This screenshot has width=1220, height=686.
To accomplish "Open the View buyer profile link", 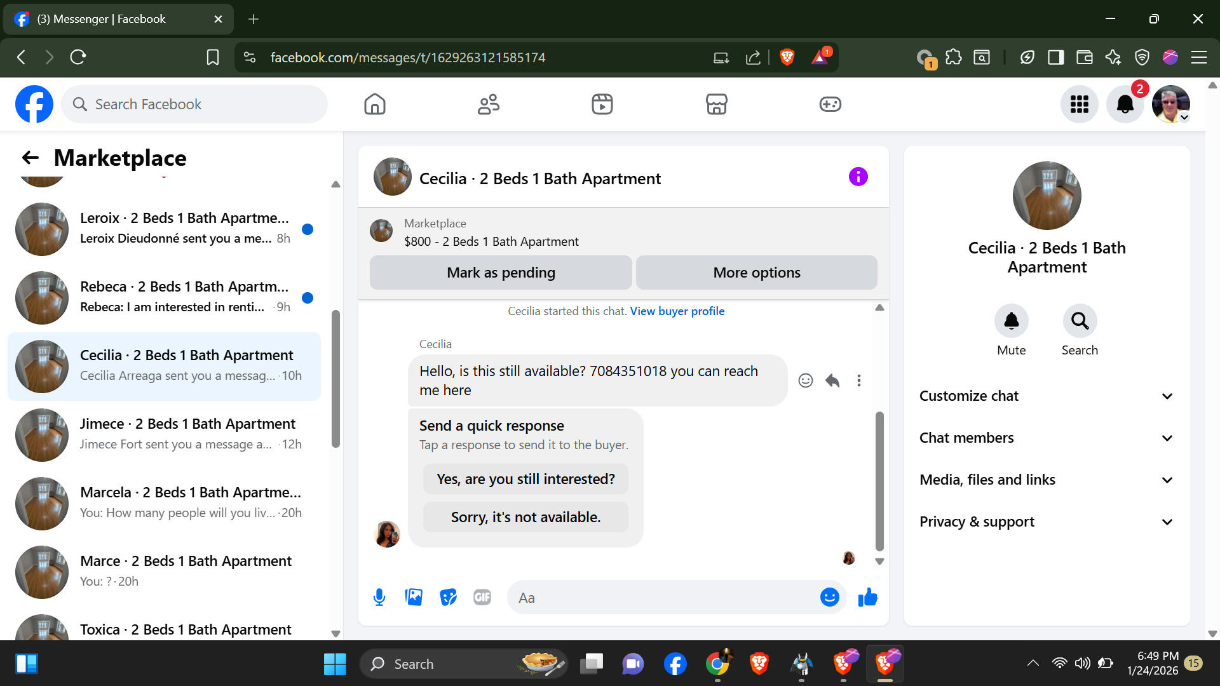I will pyautogui.click(x=677, y=311).
